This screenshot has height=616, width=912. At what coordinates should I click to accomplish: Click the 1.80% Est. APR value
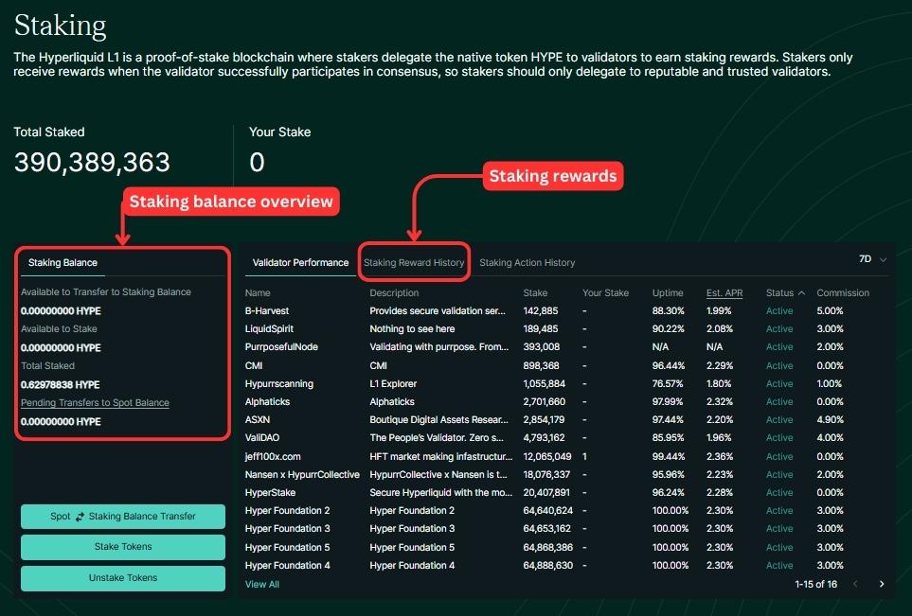[718, 383]
